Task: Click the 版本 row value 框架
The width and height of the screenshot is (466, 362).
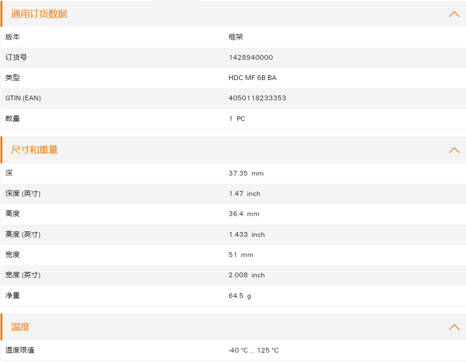Action: 236,37
